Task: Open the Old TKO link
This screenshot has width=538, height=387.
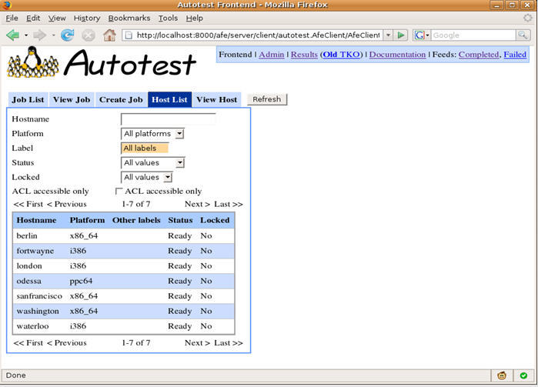Action: point(341,55)
